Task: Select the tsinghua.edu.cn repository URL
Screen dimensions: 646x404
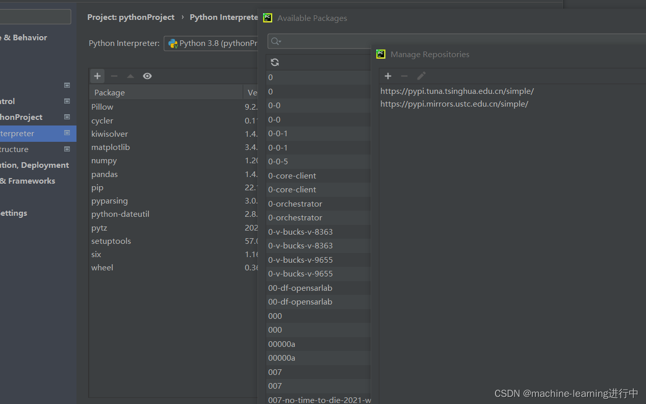Action: tap(457, 91)
